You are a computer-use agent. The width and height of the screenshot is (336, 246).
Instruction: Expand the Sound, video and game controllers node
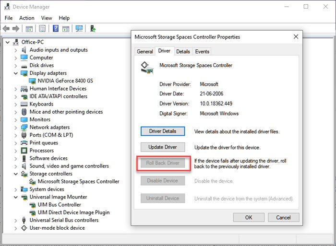point(16,166)
